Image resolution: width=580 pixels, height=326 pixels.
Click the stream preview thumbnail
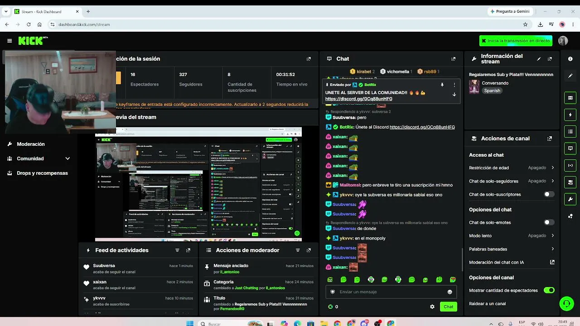pyautogui.click(x=198, y=184)
